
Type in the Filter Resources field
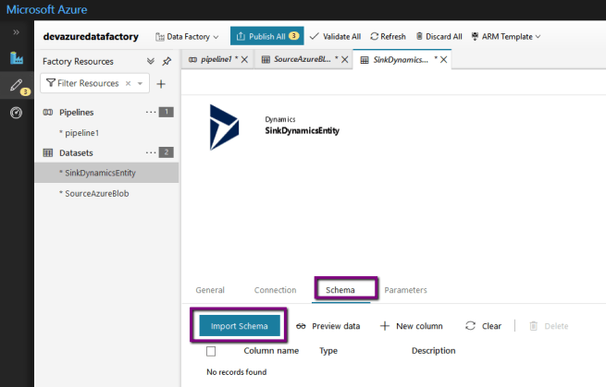89,84
